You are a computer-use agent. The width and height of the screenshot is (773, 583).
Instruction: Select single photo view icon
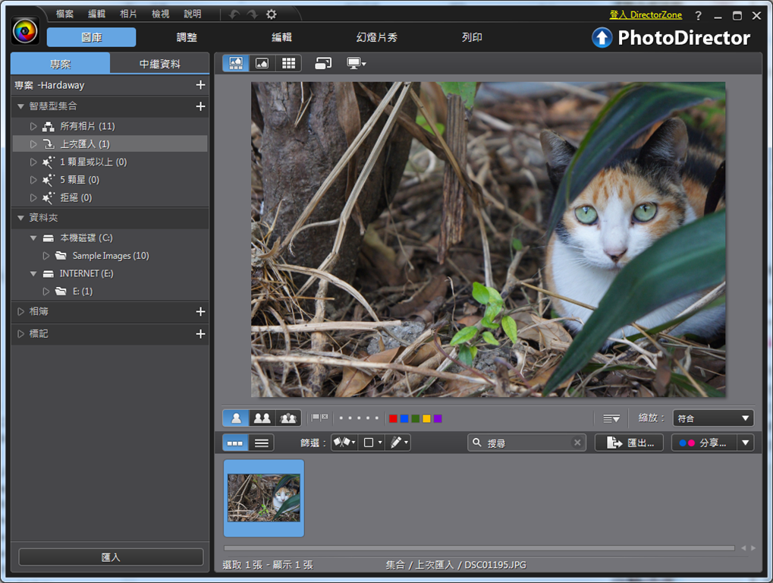tap(236, 418)
